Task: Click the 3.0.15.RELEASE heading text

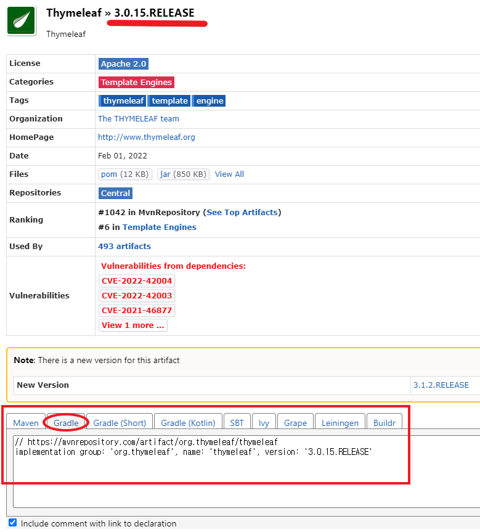Action: [x=154, y=13]
